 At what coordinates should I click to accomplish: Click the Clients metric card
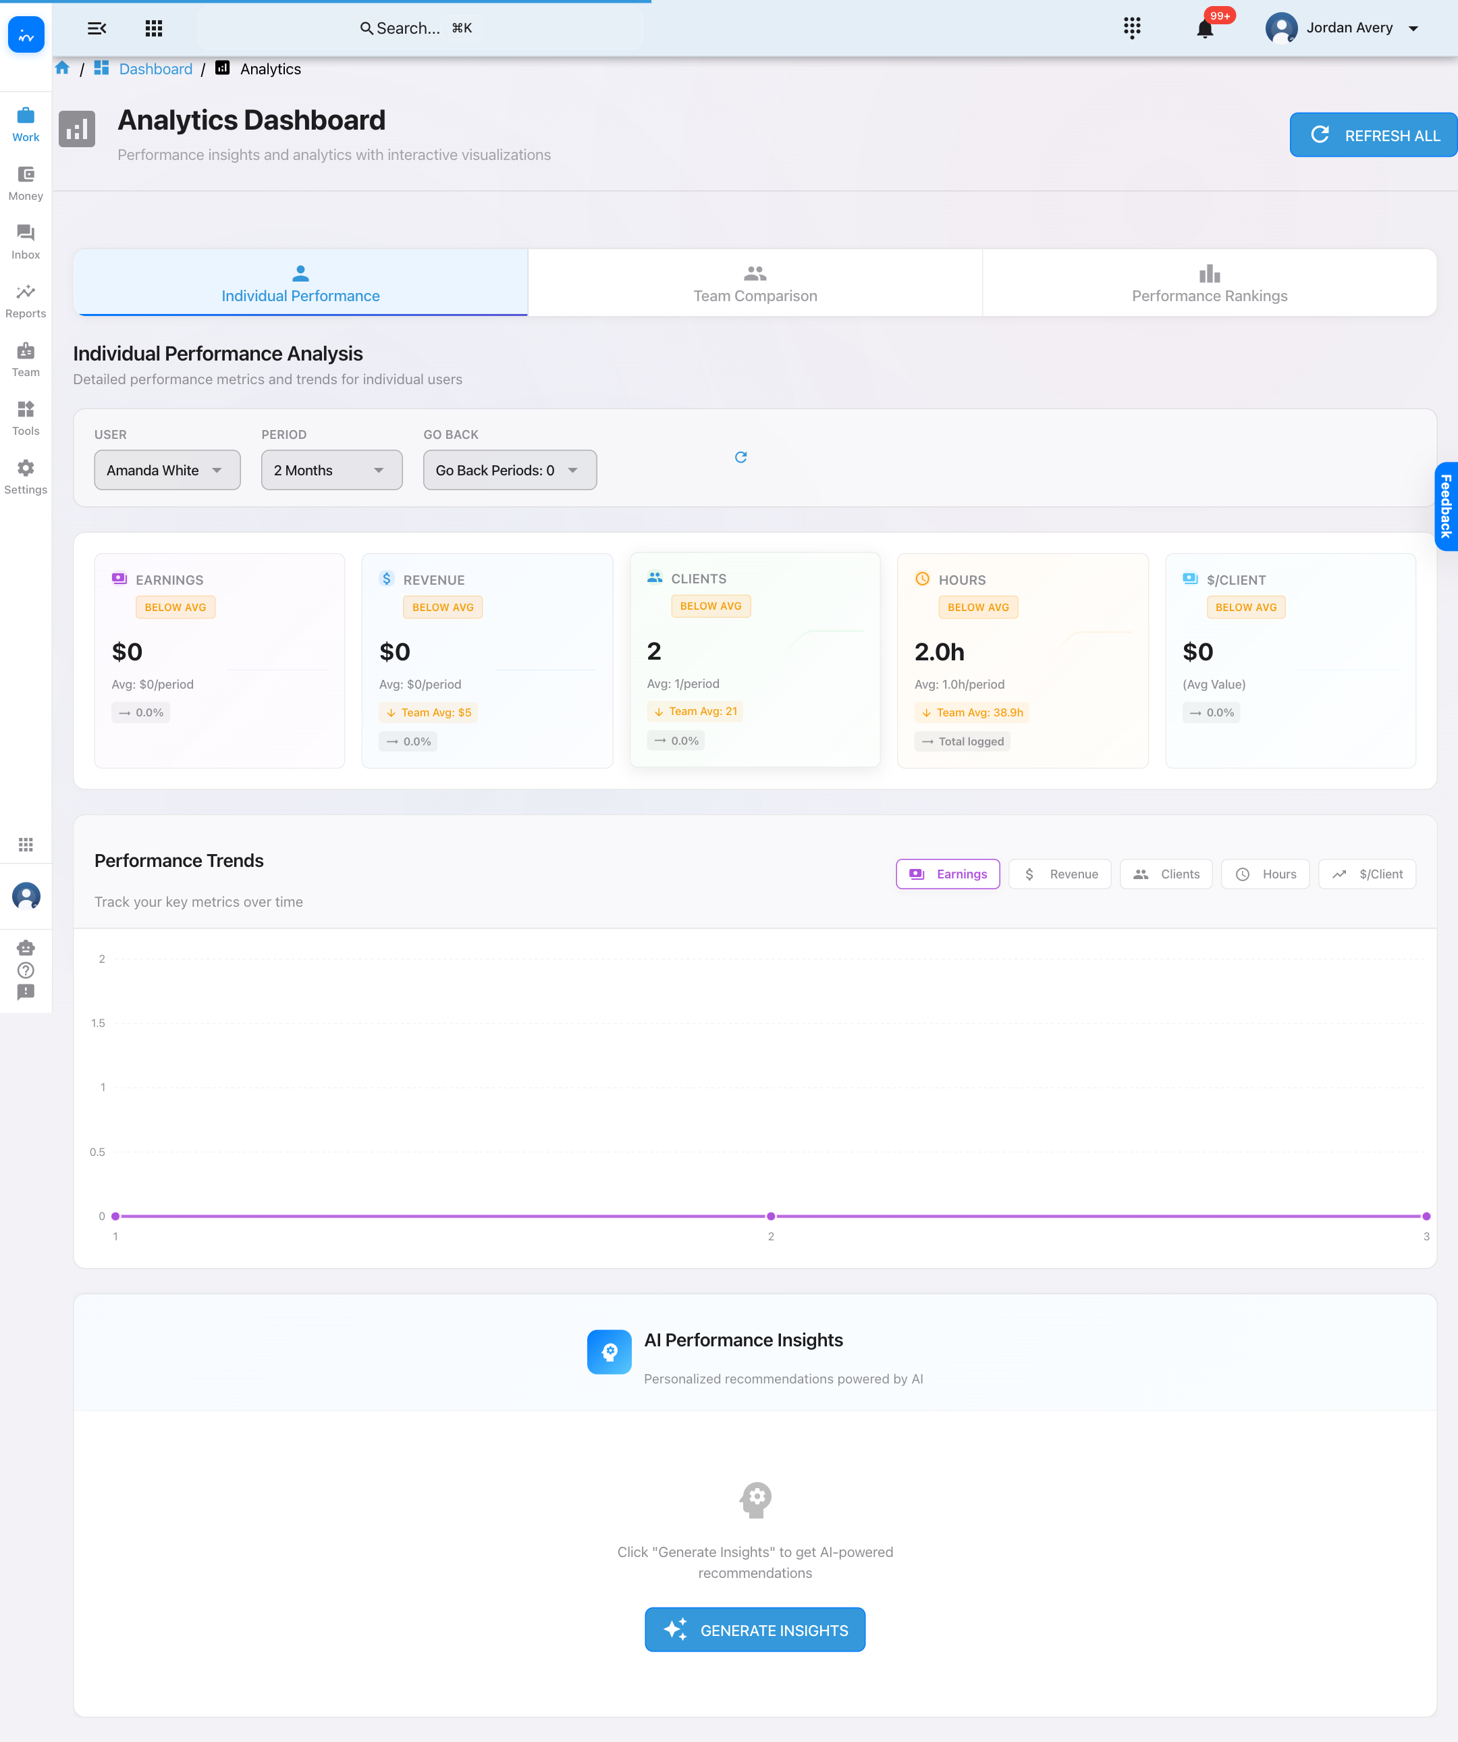pos(755,660)
